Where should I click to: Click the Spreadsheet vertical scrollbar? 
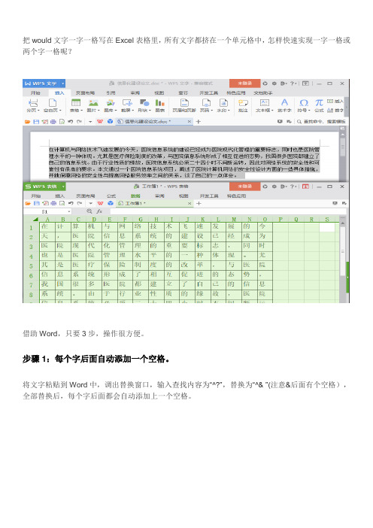pyautogui.click(x=343, y=259)
